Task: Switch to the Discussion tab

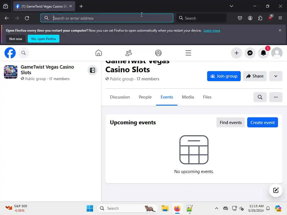Action: [120, 97]
